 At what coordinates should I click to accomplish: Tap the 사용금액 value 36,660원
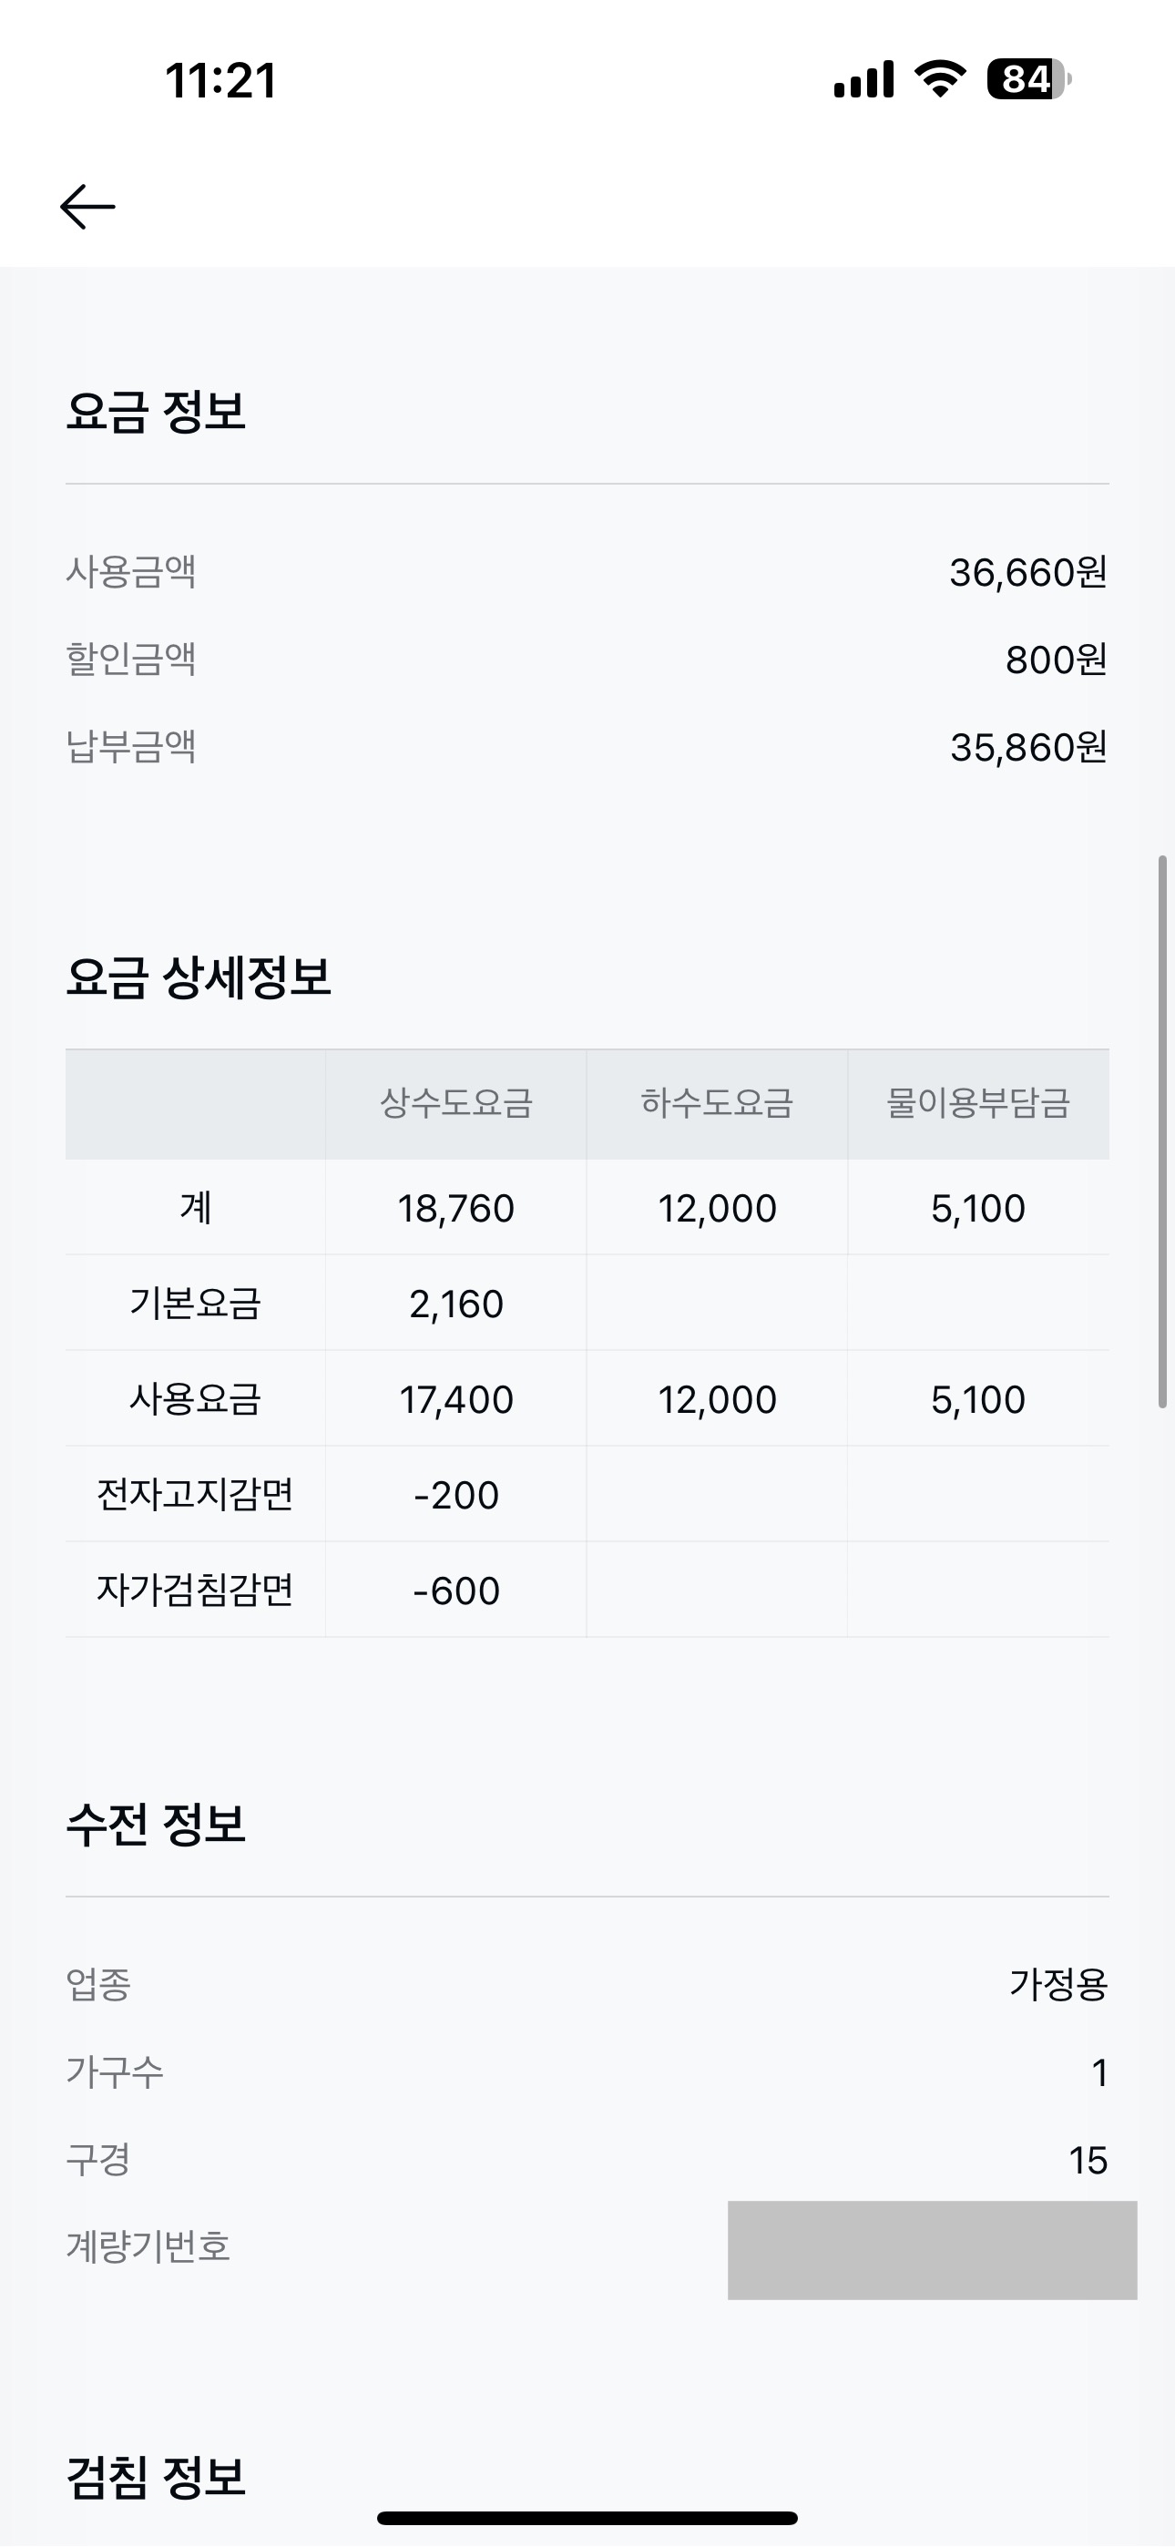(1027, 572)
